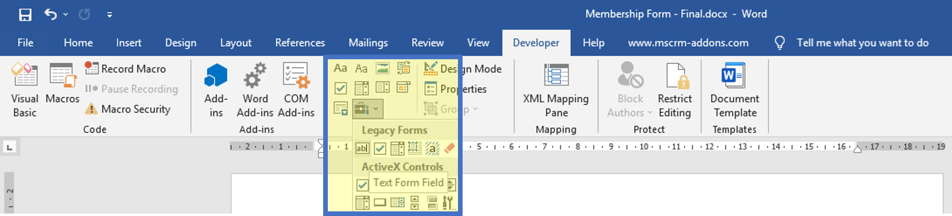Screen dimensions: 952x216
Task: Click Reset Form Fields eraser
Action: click(449, 148)
